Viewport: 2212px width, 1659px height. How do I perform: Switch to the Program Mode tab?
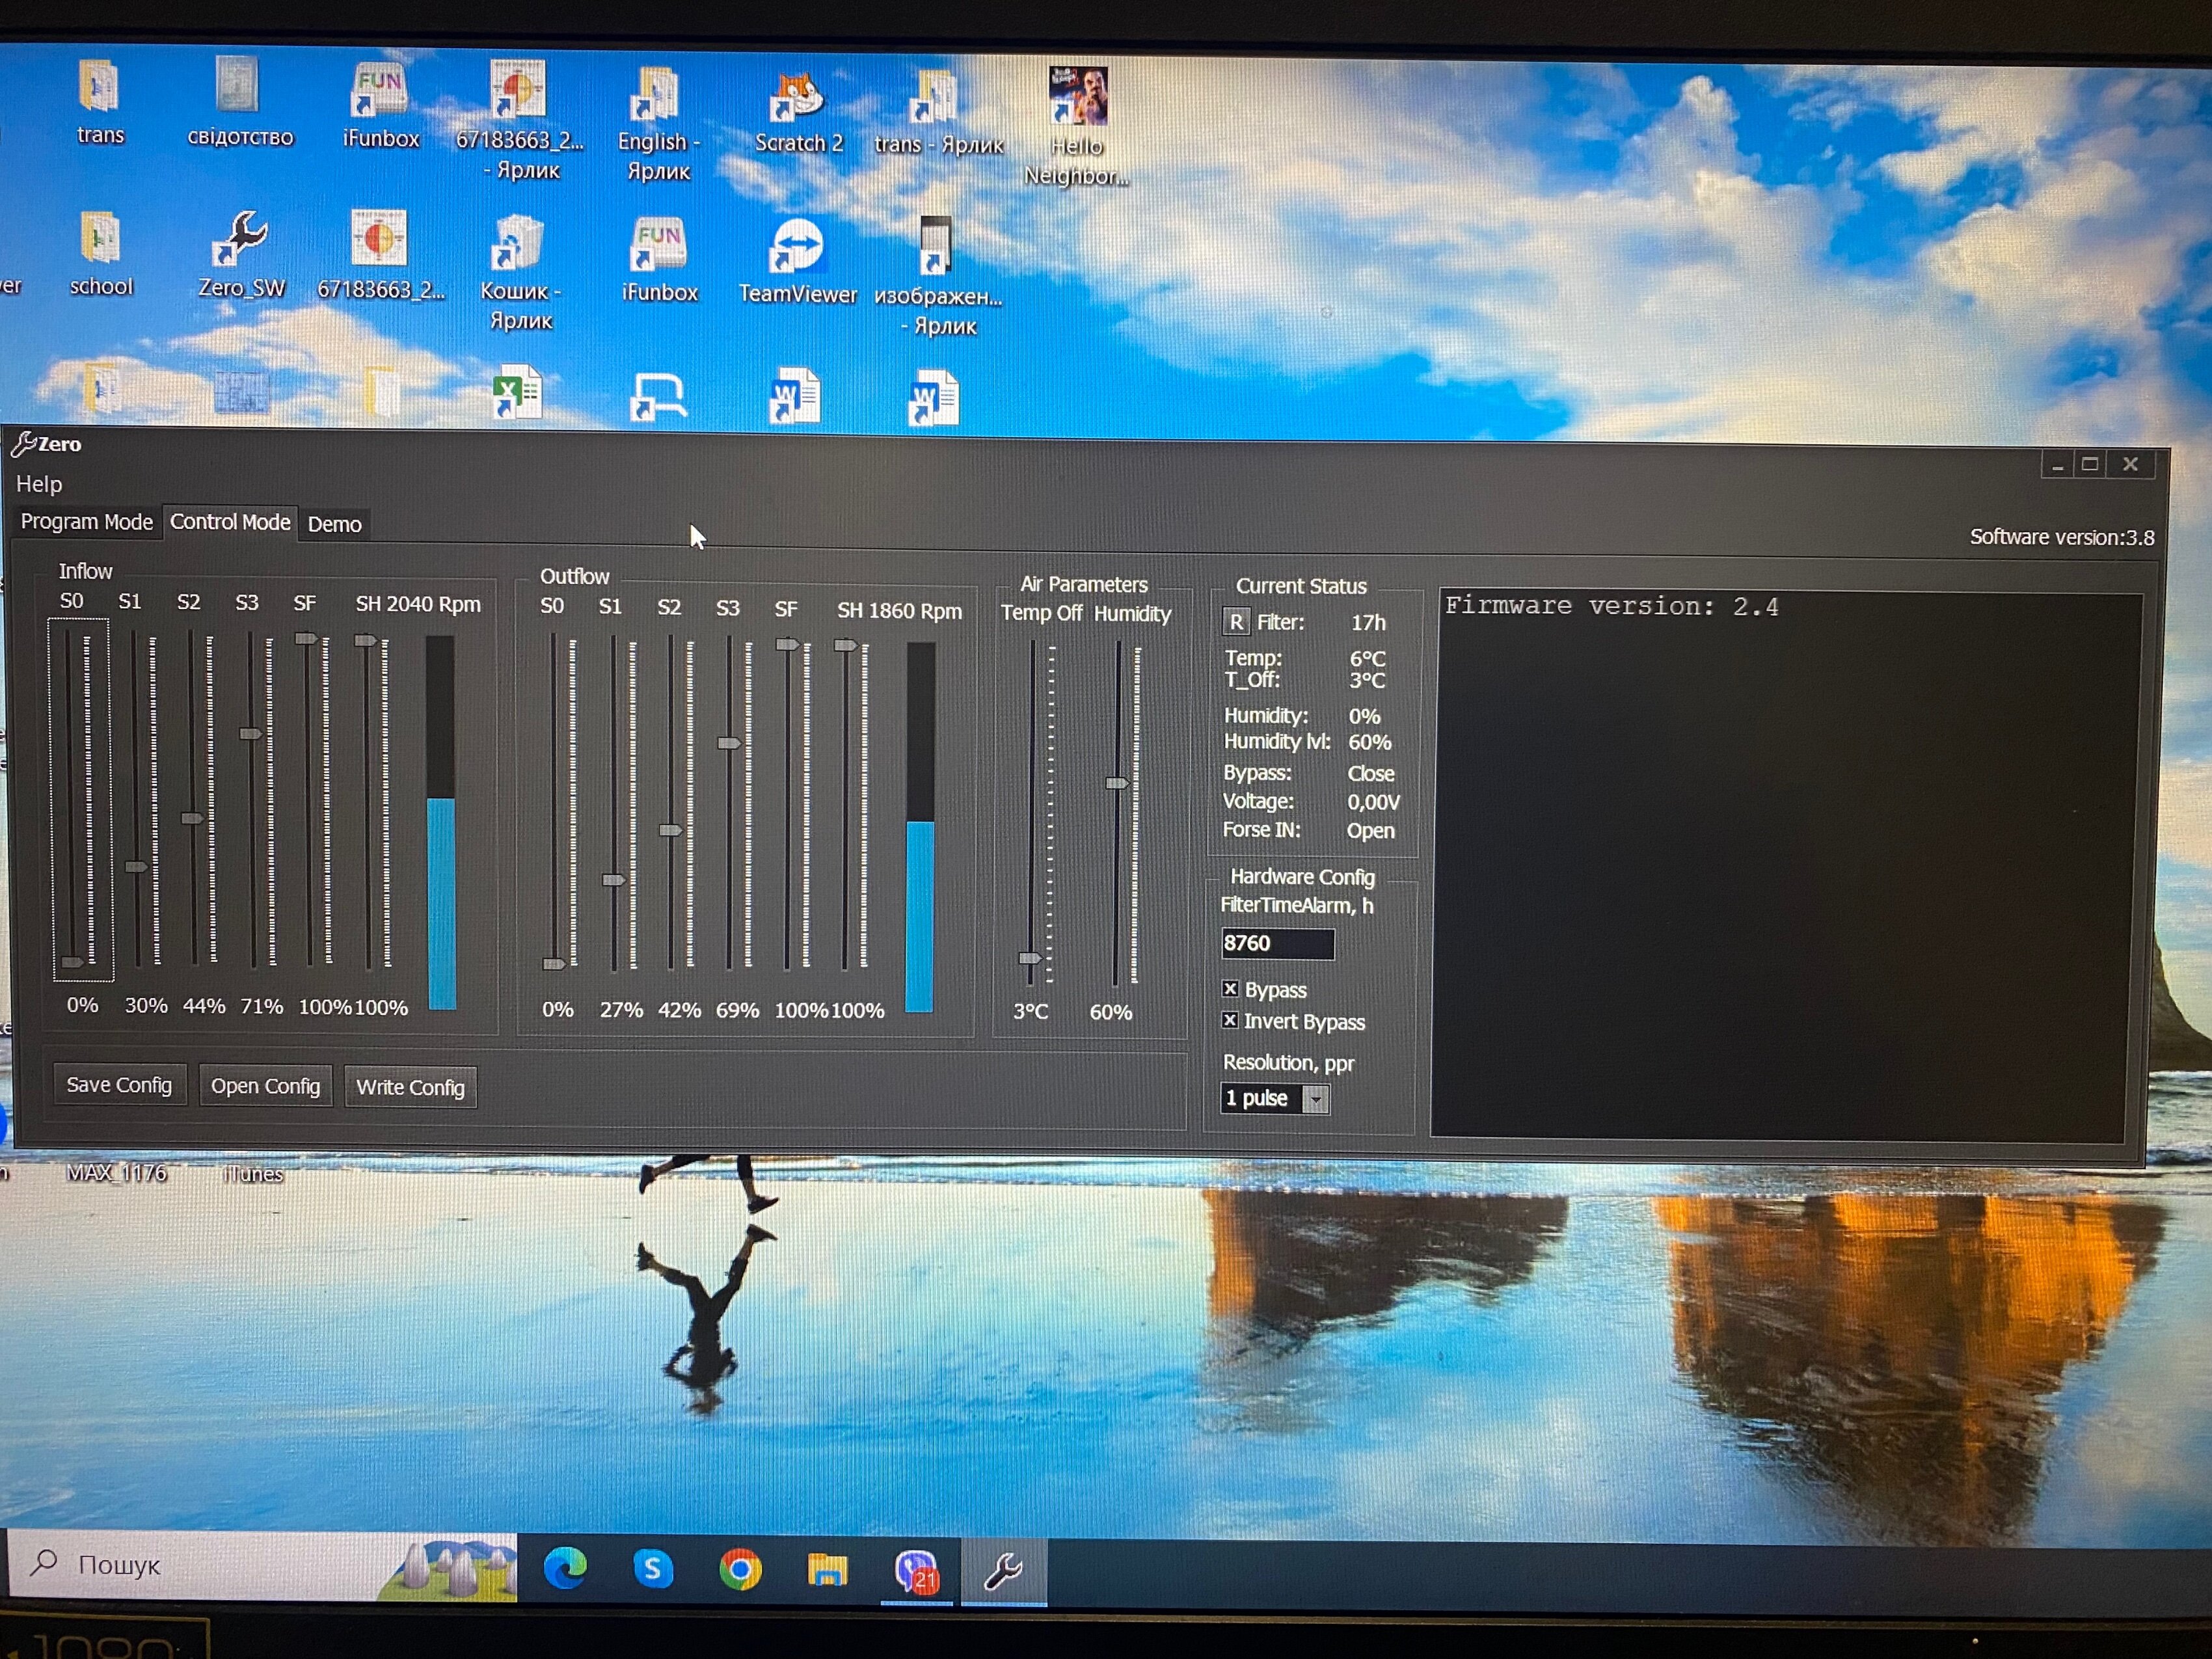click(87, 522)
